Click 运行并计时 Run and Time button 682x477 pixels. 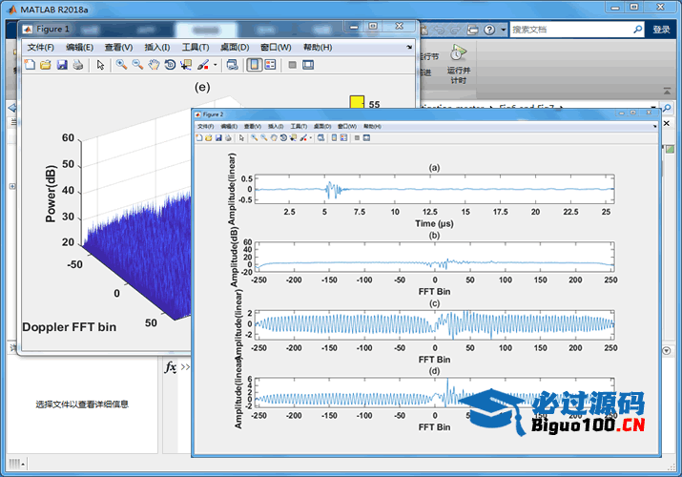pyautogui.click(x=458, y=64)
